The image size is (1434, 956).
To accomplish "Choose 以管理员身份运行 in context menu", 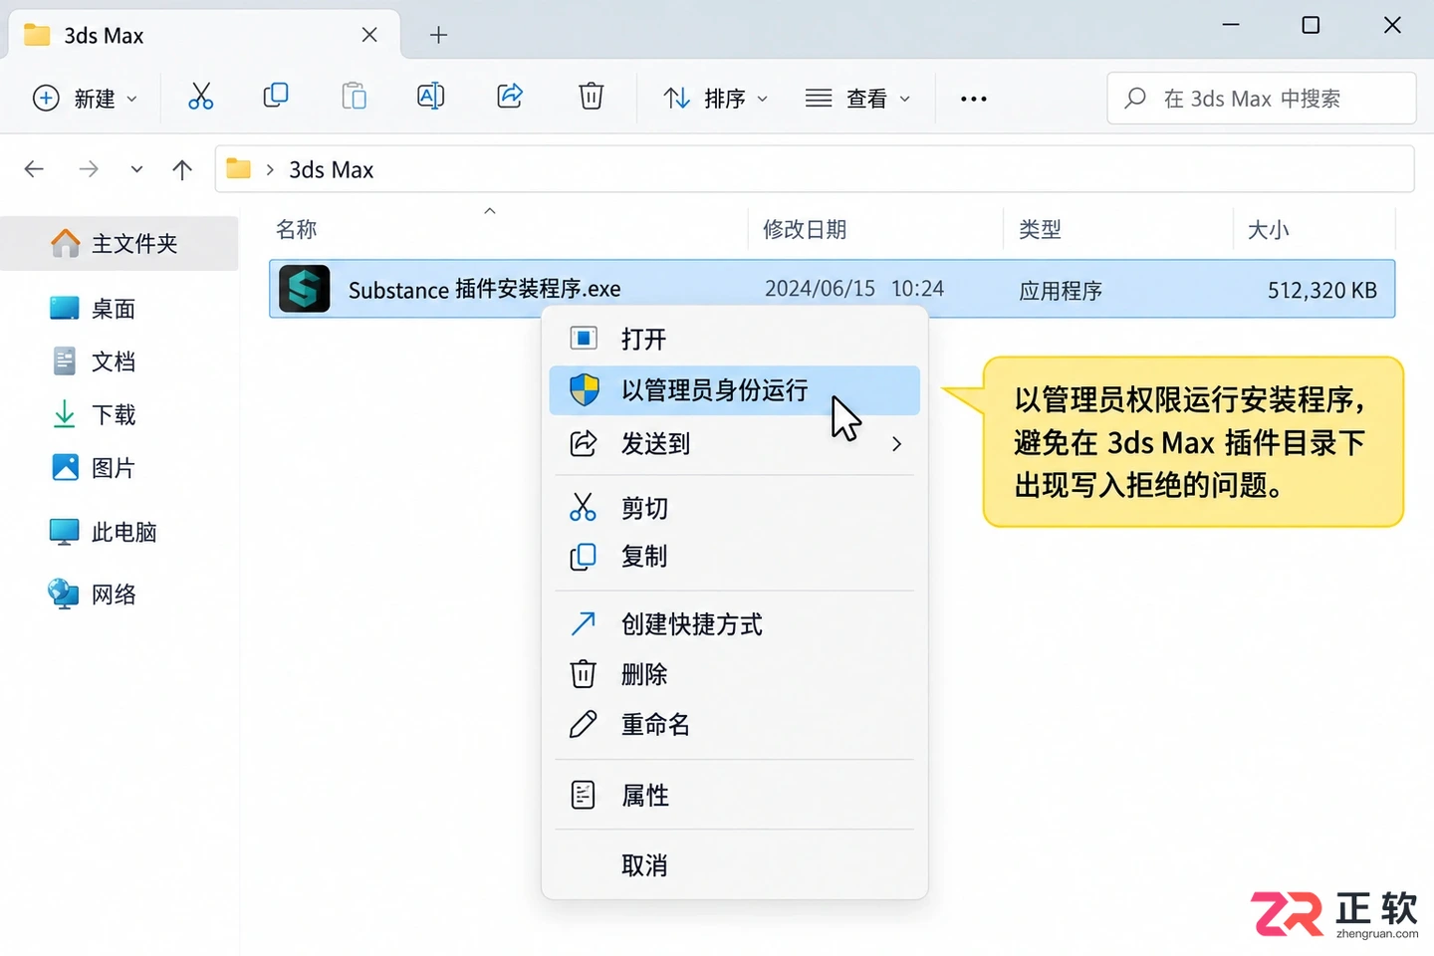I will coord(735,390).
